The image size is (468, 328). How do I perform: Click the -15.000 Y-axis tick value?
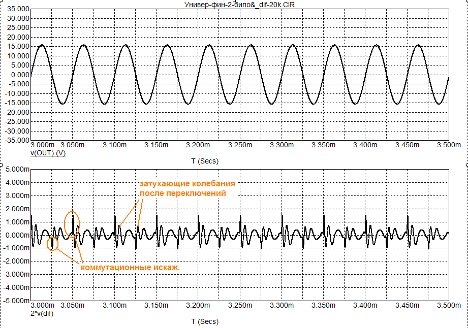tap(17, 103)
